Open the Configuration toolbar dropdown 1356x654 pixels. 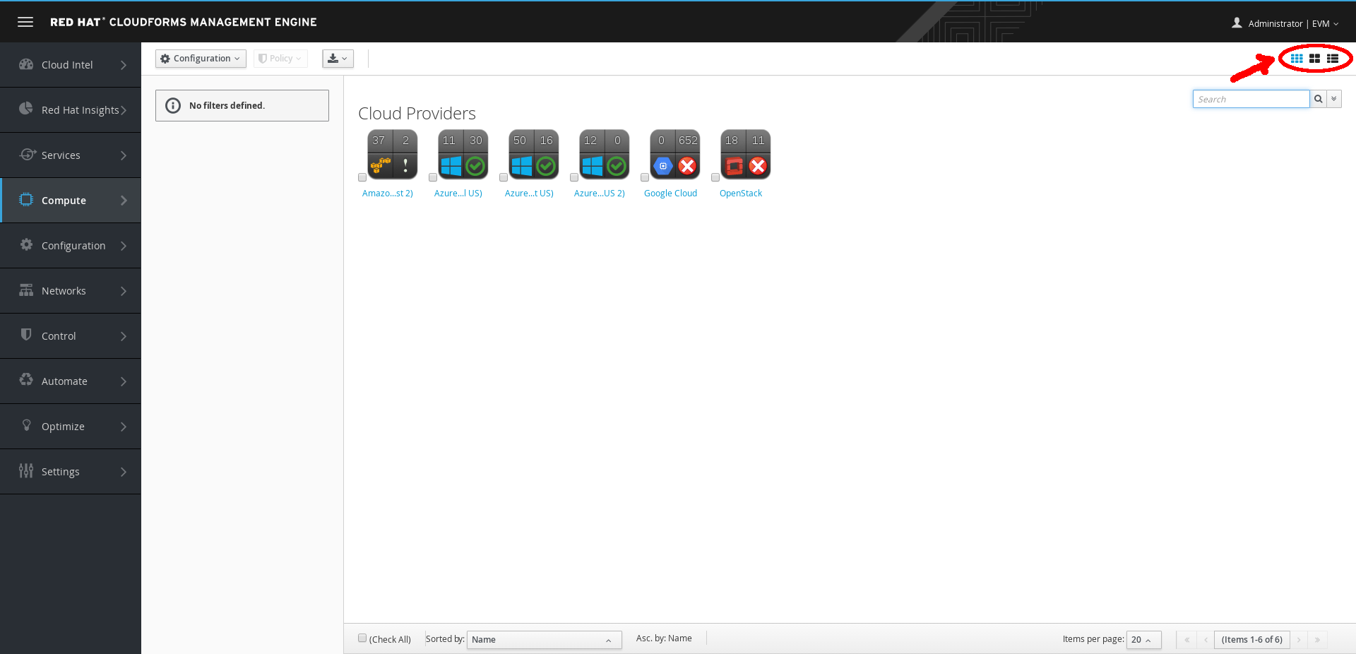201,59
